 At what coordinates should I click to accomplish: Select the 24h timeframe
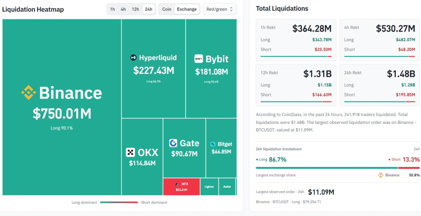pyautogui.click(x=148, y=9)
